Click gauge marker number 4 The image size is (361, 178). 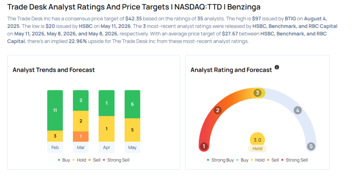tap(298, 110)
